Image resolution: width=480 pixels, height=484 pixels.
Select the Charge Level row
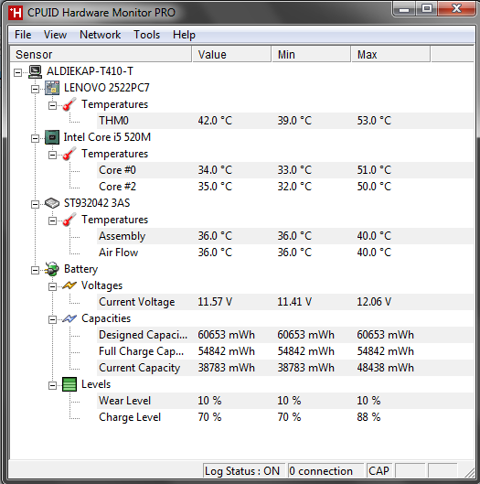285,417
